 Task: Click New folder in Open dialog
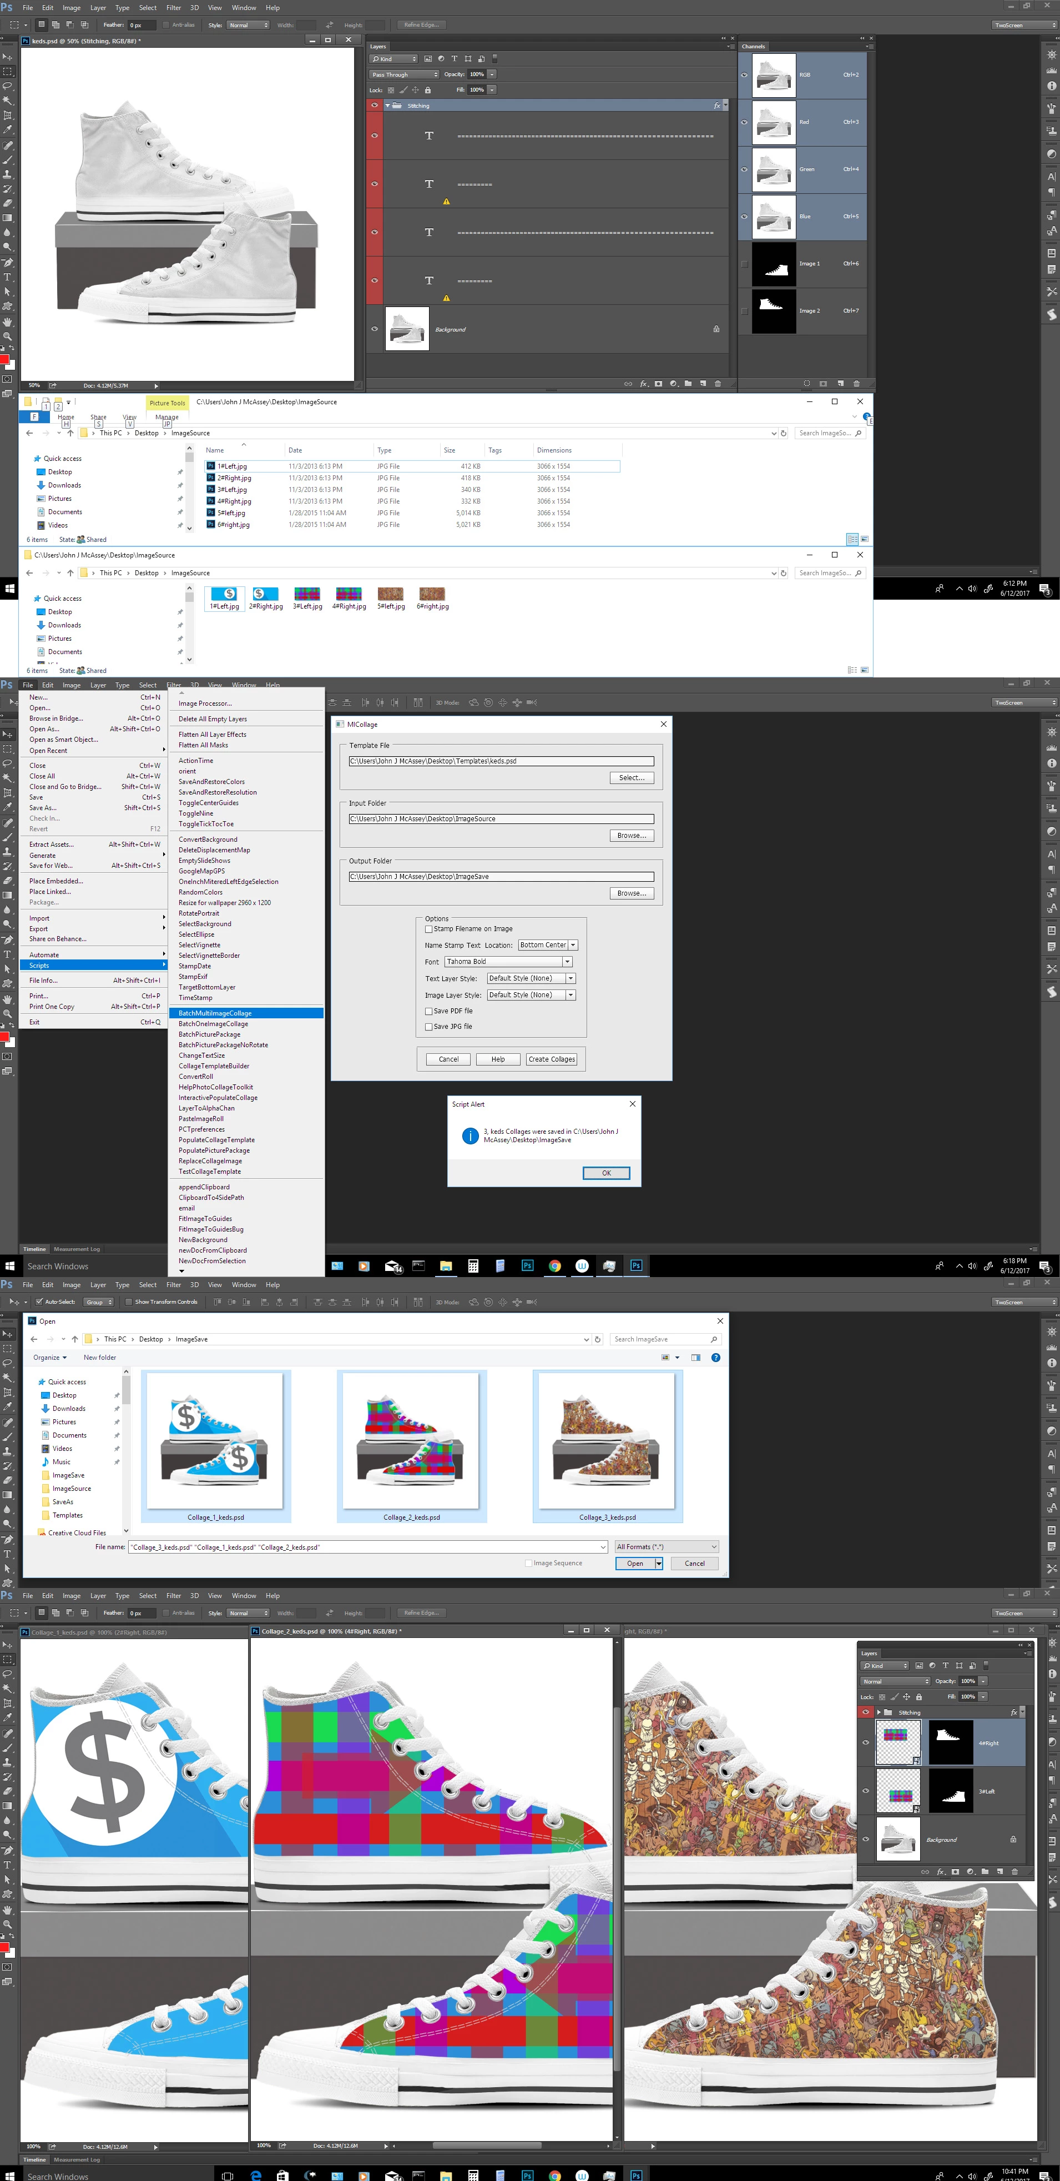click(100, 1357)
